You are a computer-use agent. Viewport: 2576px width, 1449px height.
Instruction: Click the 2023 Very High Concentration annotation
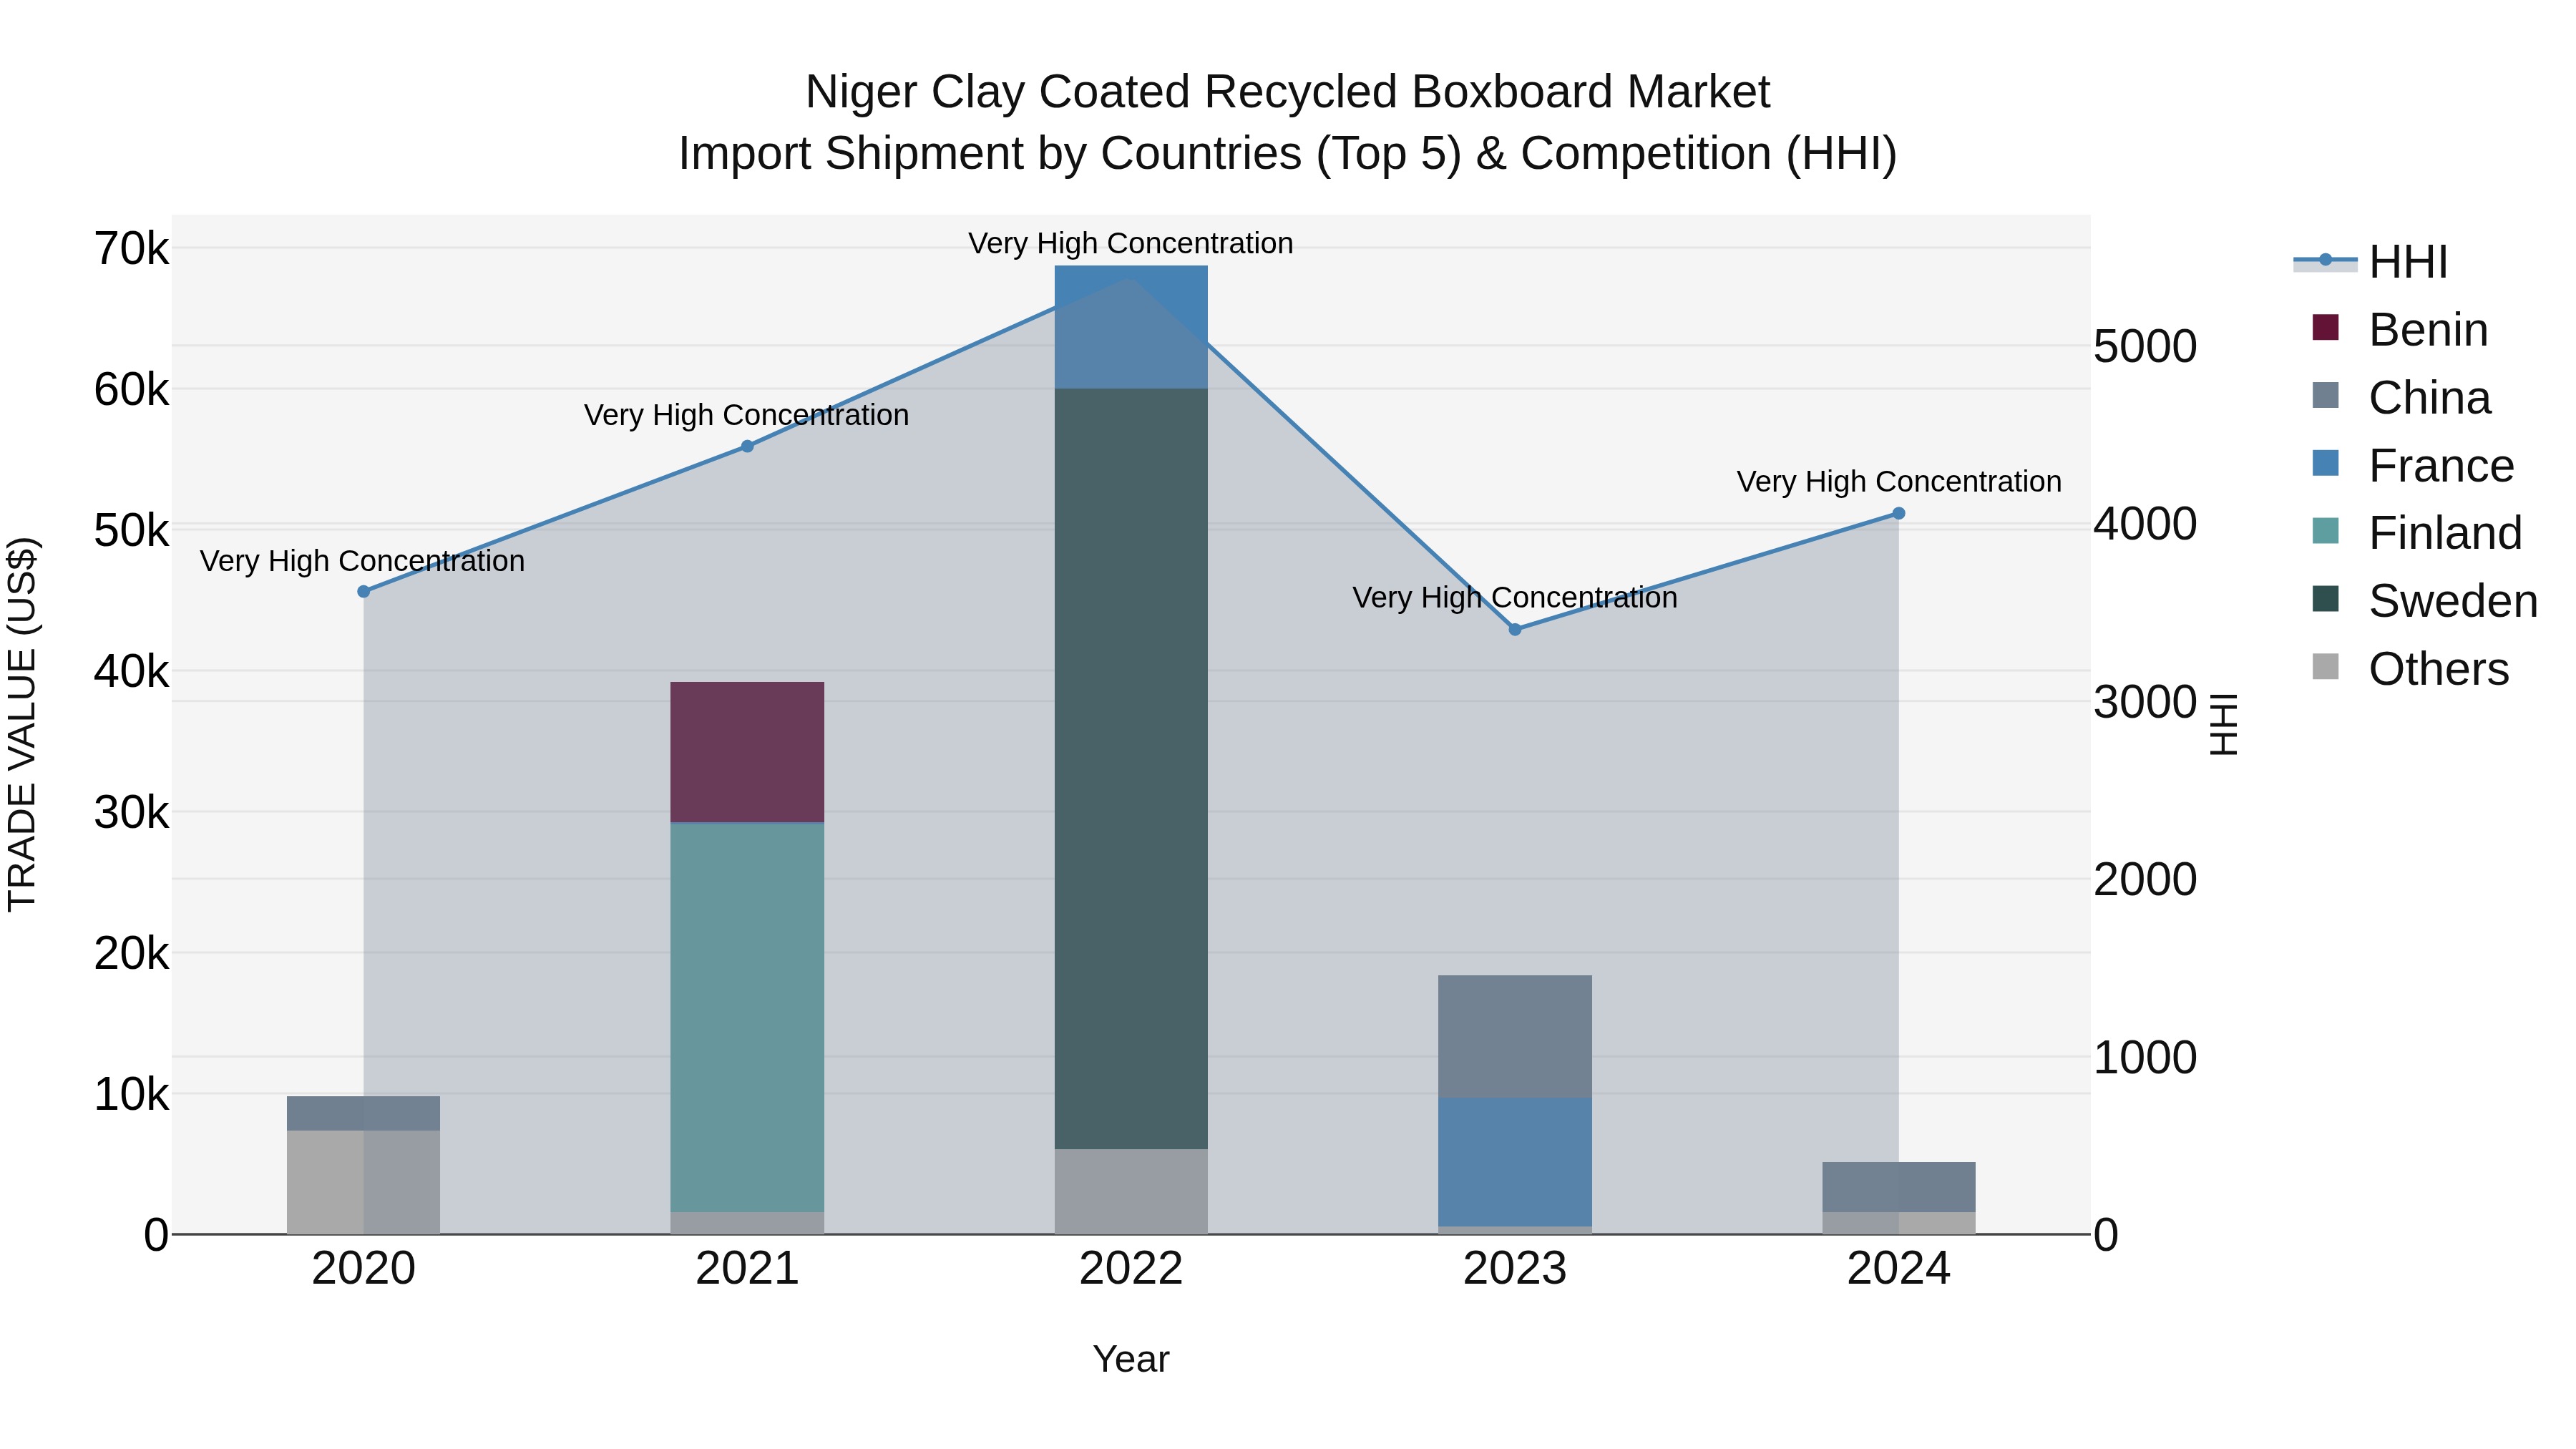click(1515, 598)
